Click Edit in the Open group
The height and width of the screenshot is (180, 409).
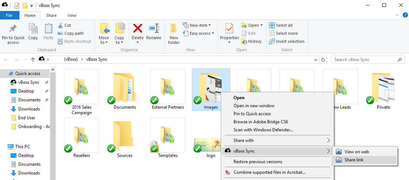[249, 33]
